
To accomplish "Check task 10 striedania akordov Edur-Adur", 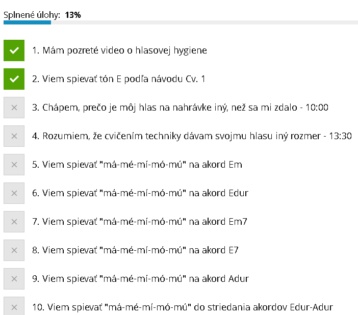I will point(14,306).
